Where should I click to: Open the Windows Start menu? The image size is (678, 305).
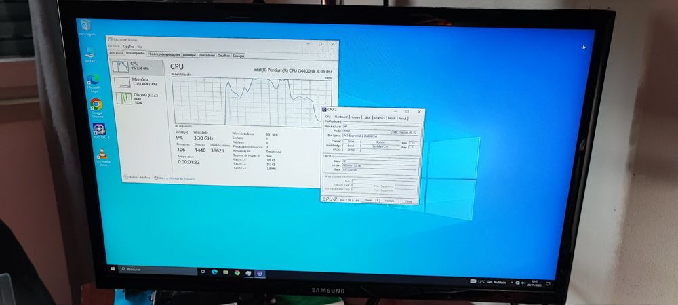click(113, 268)
